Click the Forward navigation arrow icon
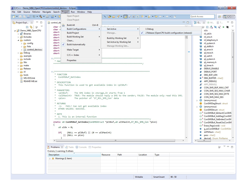The width and height of the screenshot is (247, 186). [x=167, y=17]
